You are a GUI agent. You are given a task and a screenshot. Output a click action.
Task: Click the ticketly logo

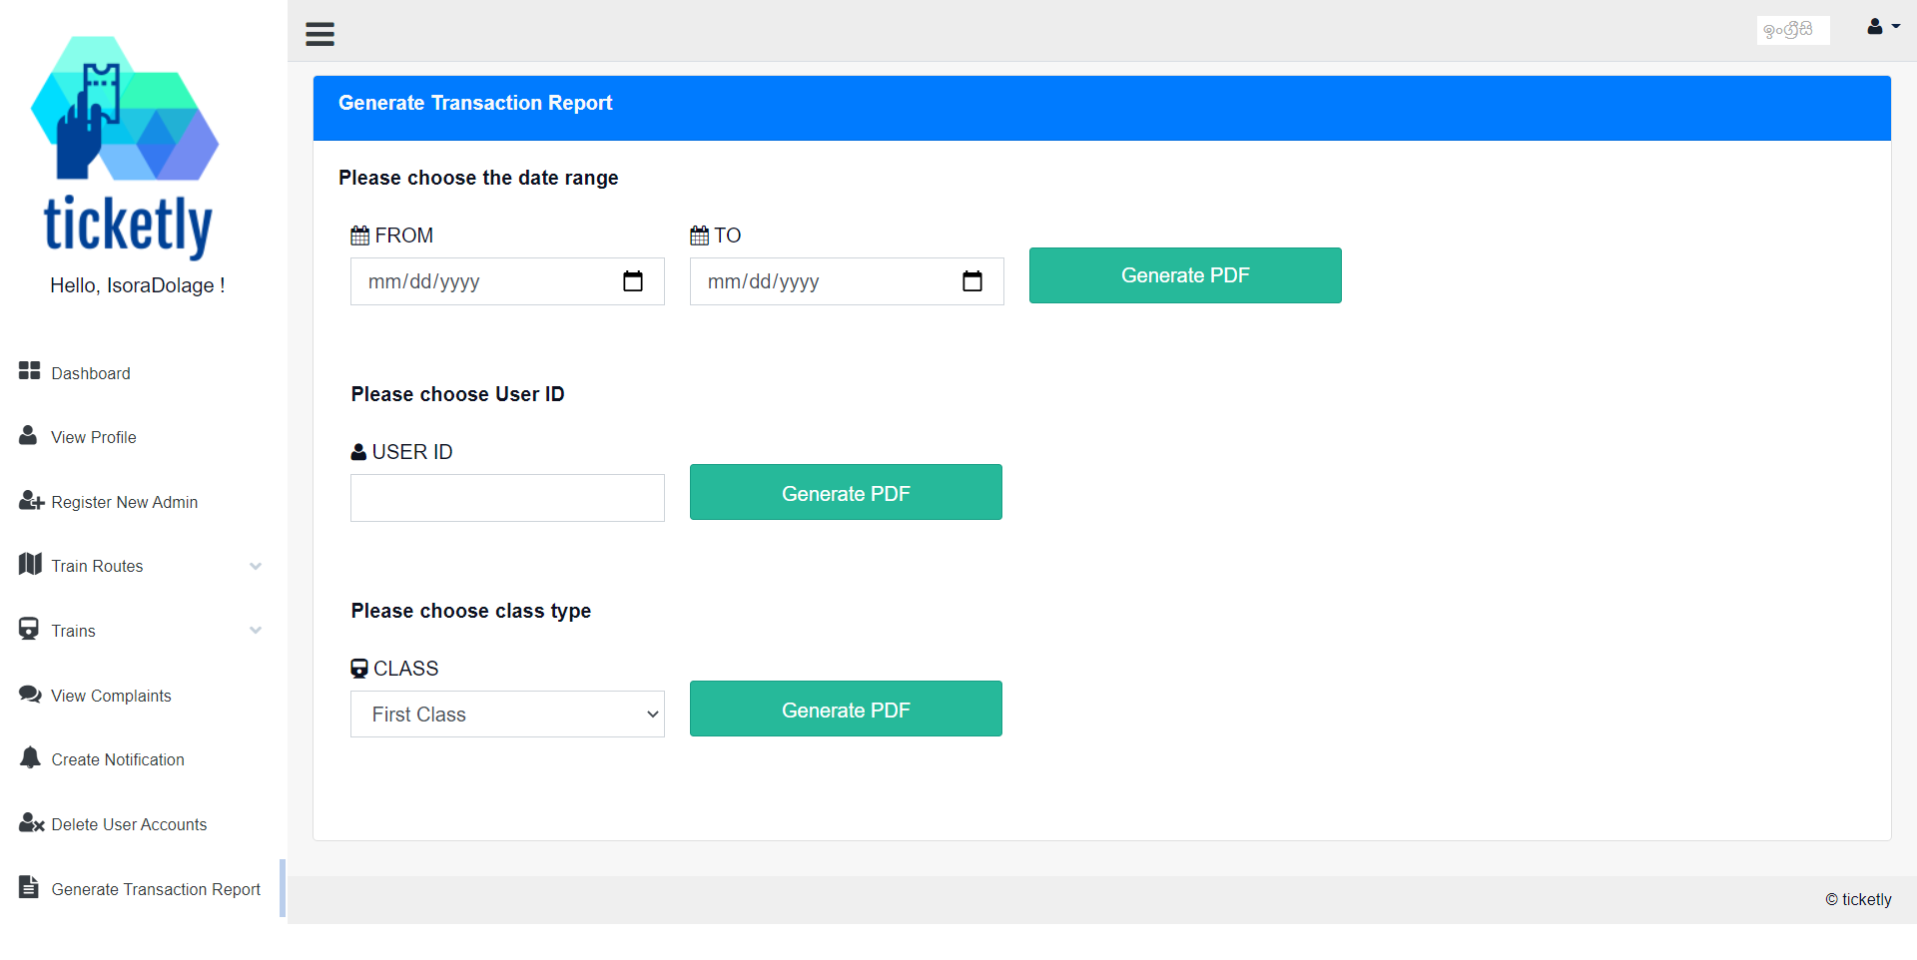[x=127, y=148]
